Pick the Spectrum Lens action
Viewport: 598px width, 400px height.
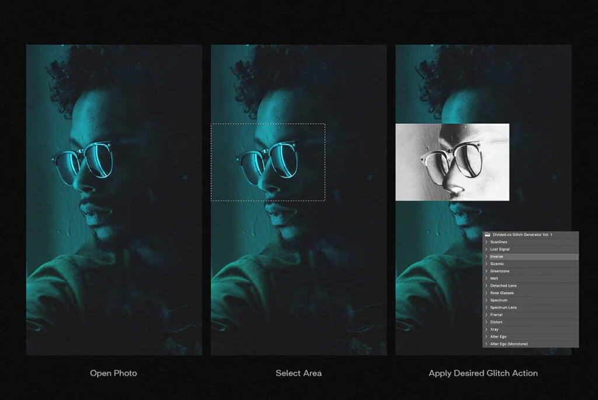(x=503, y=308)
